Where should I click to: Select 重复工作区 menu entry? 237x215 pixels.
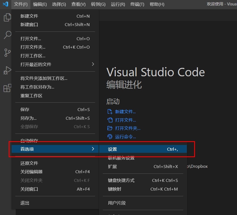click(55, 96)
